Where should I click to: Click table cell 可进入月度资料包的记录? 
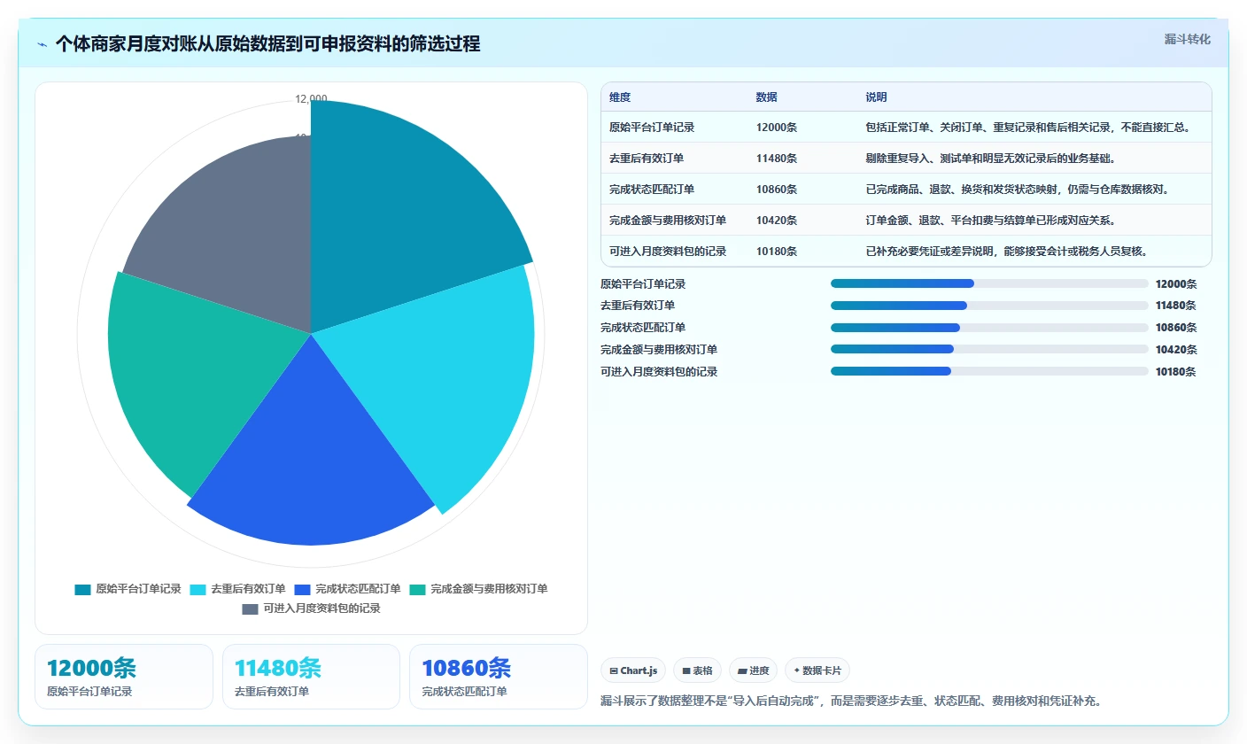click(x=668, y=251)
